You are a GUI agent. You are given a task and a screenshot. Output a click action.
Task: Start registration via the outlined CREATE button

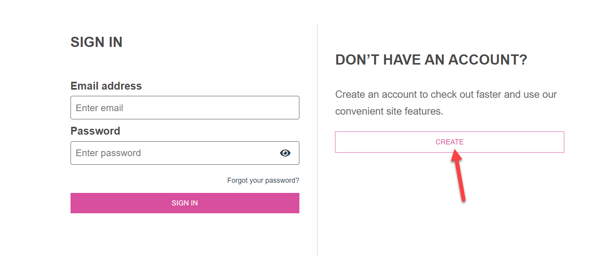click(449, 142)
